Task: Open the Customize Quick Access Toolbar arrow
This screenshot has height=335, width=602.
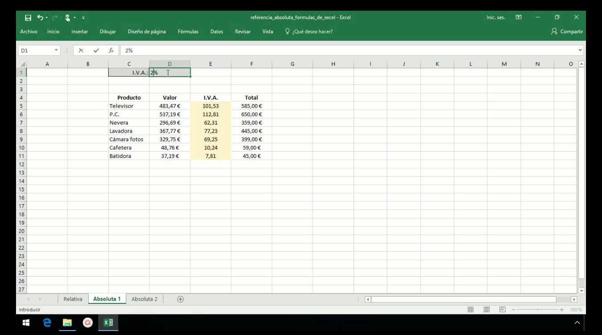Action: (83, 18)
